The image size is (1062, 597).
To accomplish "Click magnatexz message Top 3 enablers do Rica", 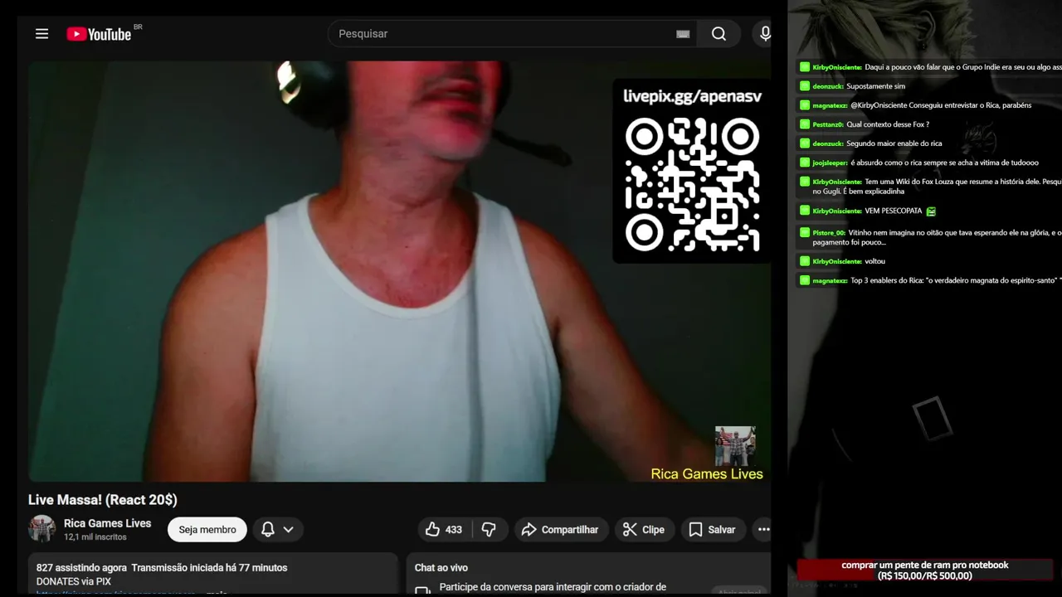I will 930,280.
